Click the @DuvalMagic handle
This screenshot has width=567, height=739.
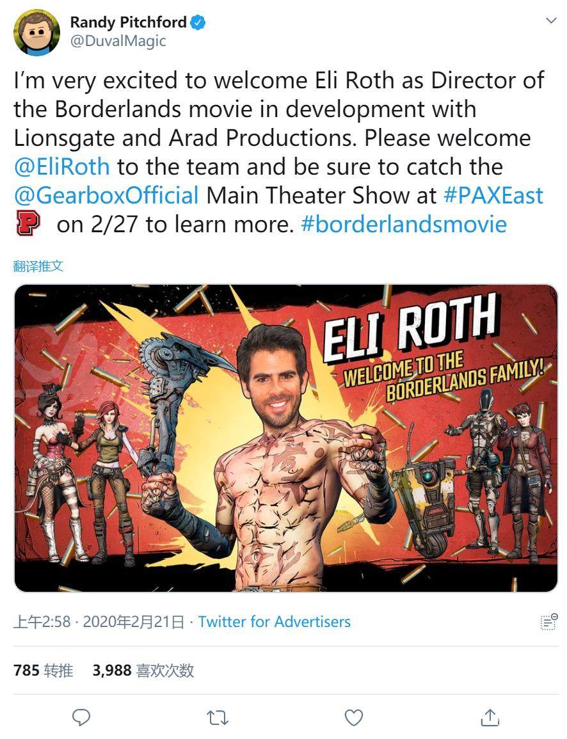[x=118, y=41]
